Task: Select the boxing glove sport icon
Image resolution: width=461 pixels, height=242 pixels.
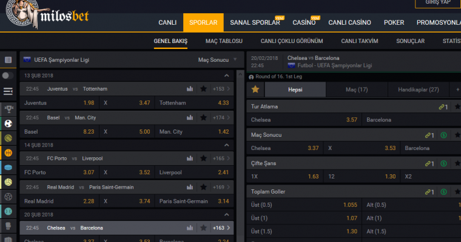Action: tap(8, 226)
